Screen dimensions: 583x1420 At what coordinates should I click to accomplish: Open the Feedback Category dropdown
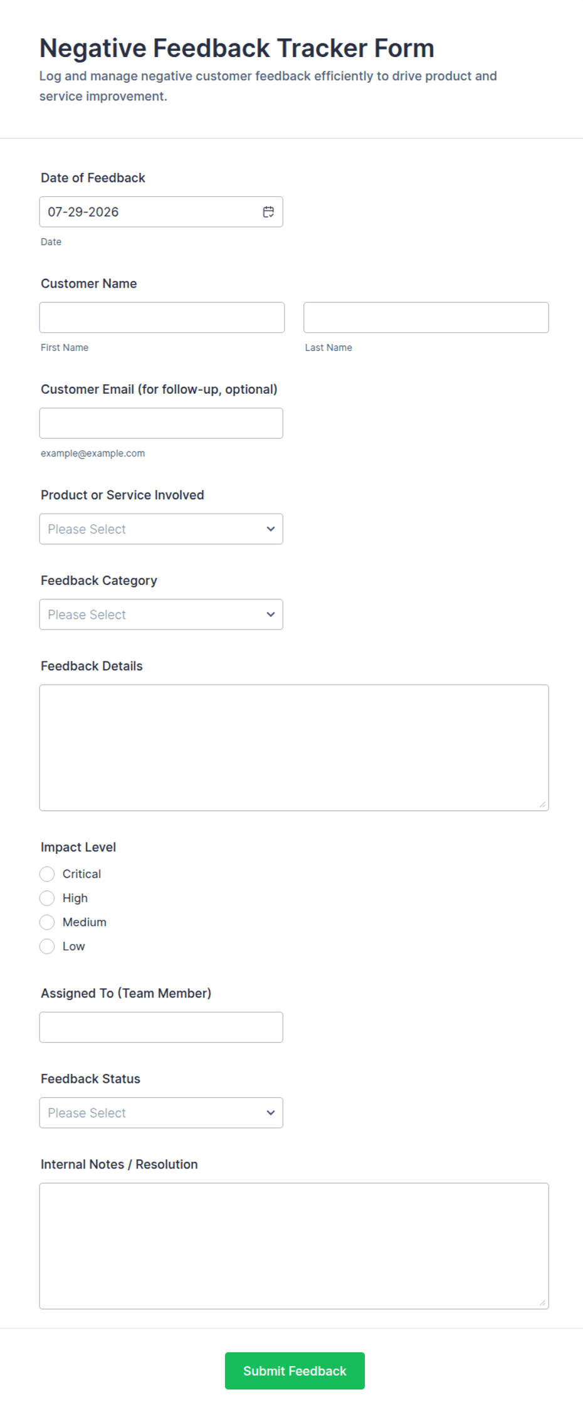coord(161,614)
